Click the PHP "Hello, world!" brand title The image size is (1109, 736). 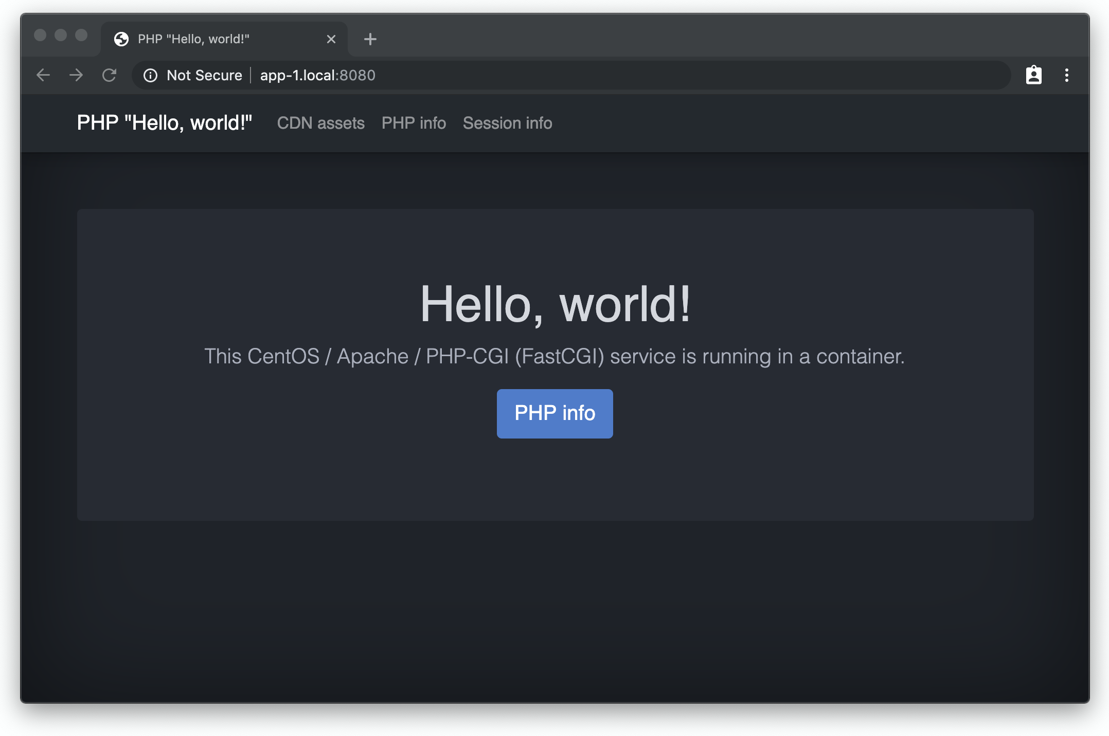(164, 123)
